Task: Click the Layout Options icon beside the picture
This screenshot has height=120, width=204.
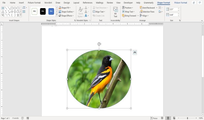Action: click(x=135, y=53)
